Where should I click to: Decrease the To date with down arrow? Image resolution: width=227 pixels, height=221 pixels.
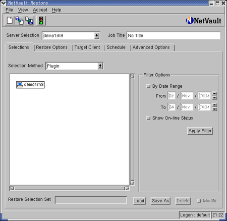tap(214, 109)
